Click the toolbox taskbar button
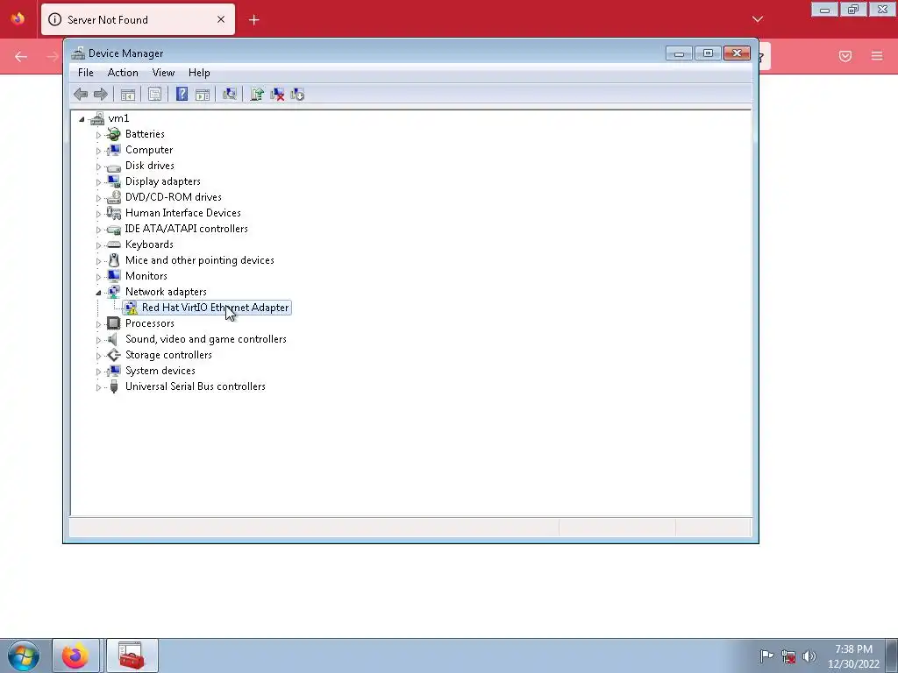This screenshot has height=673, width=898. (132, 655)
